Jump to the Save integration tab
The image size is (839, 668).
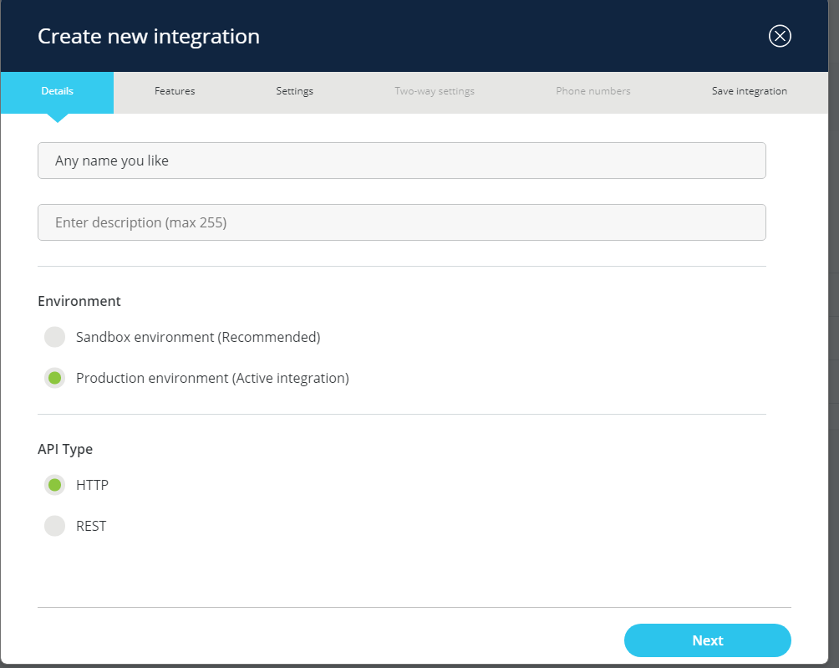pyautogui.click(x=749, y=91)
